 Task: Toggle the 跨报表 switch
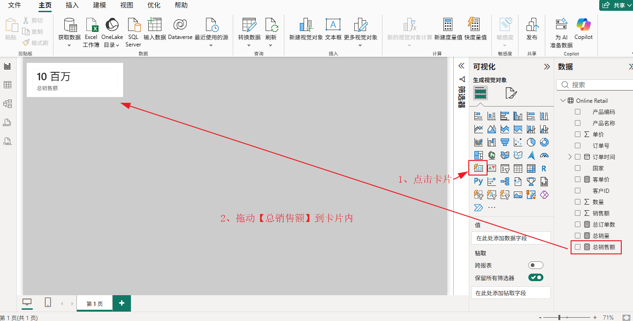pyautogui.click(x=536, y=265)
